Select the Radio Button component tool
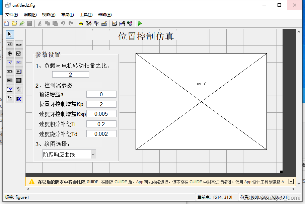The width and height of the screenshot is (305, 204). [x=10, y=54]
